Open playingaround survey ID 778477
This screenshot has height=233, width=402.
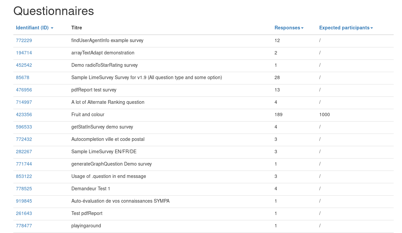24,226
